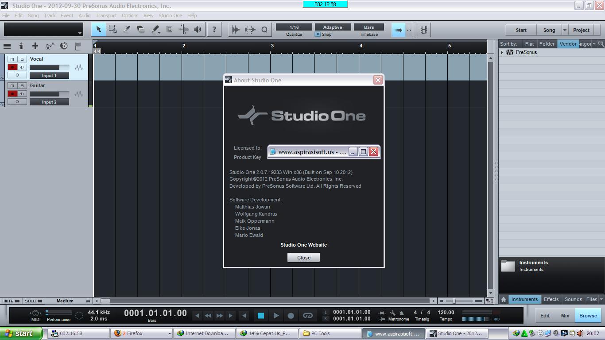Open the Edit view button
Viewport: 605px width, 340px height.
point(545,316)
